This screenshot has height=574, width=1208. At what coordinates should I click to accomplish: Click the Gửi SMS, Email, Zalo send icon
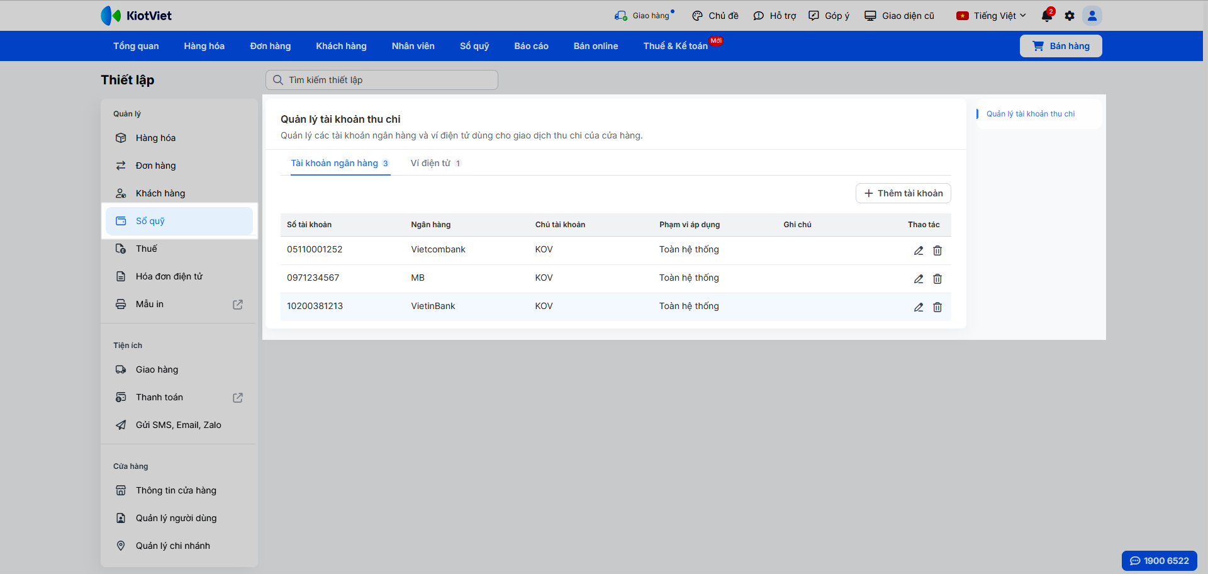pos(121,425)
